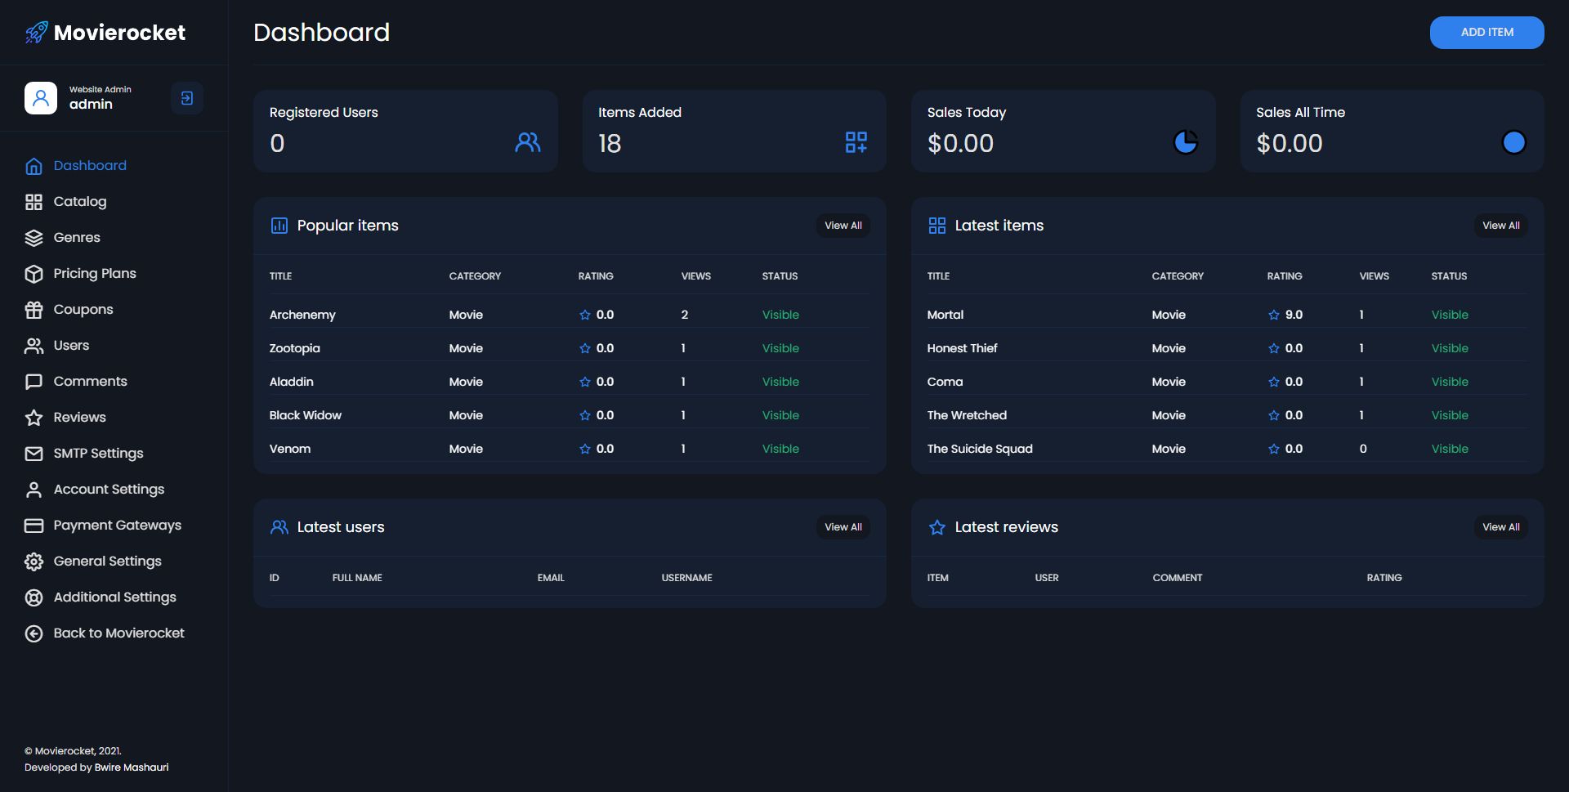Click the admin user avatar icon
The width and height of the screenshot is (1569, 792).
pyautogui.click(x=41, y=98)
